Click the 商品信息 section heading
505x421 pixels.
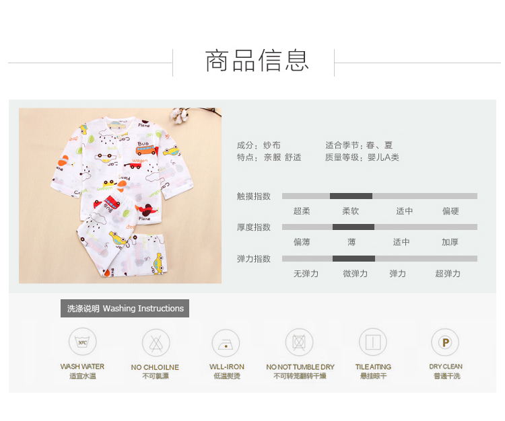tap(257, 61)
